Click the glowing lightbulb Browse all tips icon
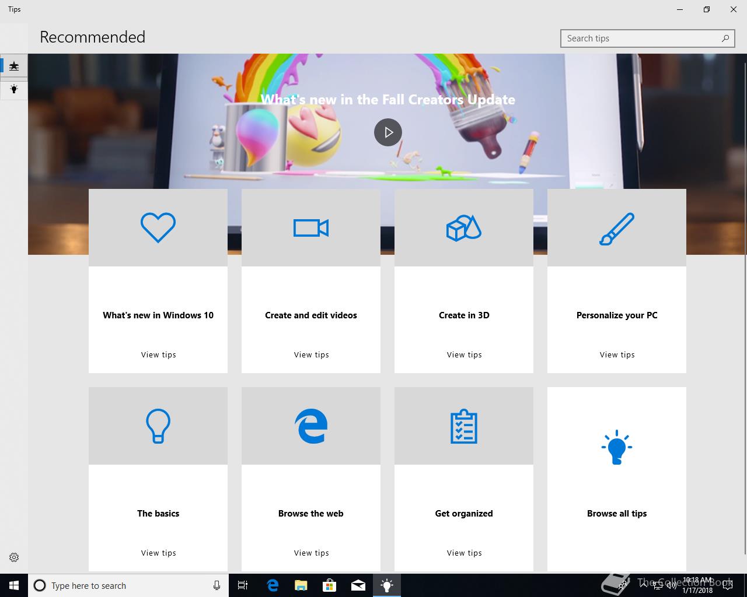Image resolution: width=747 pixels, height=597 pixels. [617, 447]
